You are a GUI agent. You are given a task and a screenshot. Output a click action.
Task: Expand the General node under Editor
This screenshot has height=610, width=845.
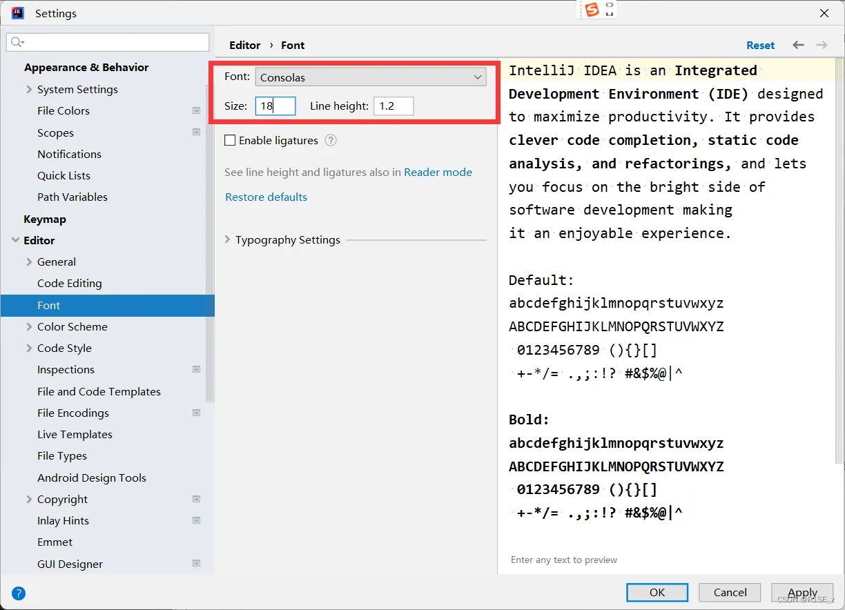click(x=29, y=262)
